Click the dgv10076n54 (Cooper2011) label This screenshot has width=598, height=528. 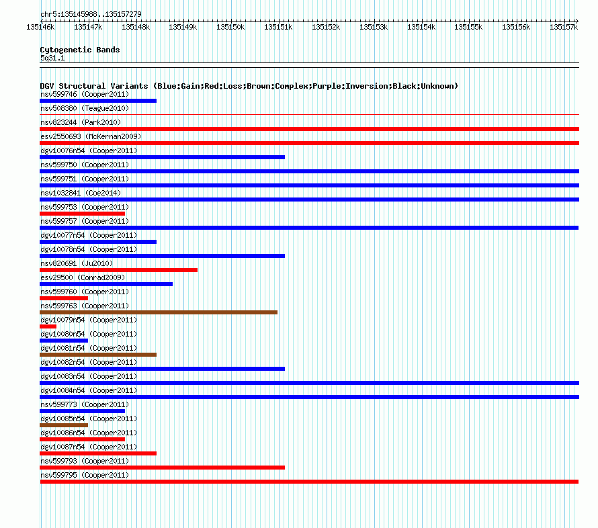[x=89, y=150]
